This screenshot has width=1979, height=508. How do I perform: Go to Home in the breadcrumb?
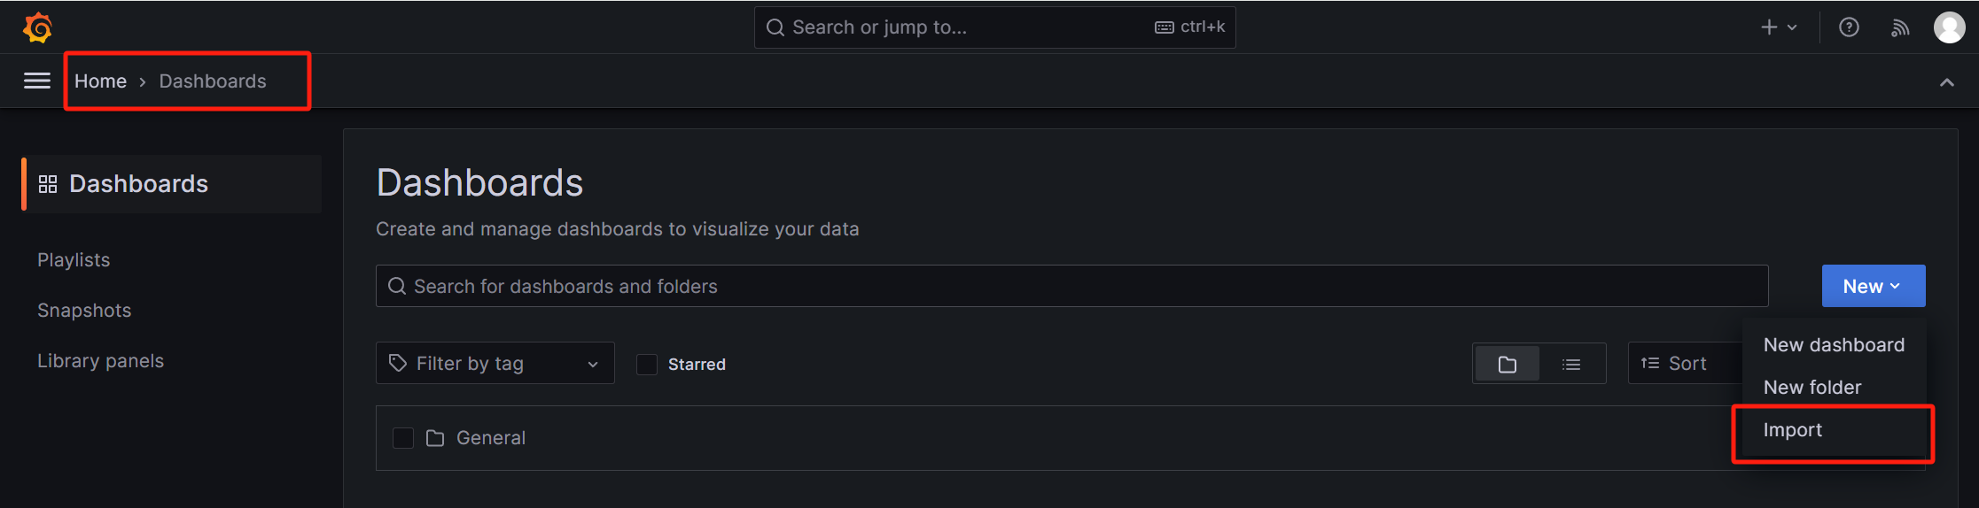coord(100,81)
